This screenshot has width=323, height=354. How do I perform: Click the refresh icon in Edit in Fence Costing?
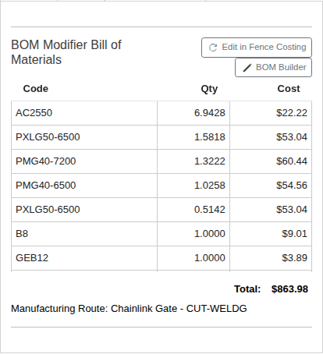pos(213,48)
